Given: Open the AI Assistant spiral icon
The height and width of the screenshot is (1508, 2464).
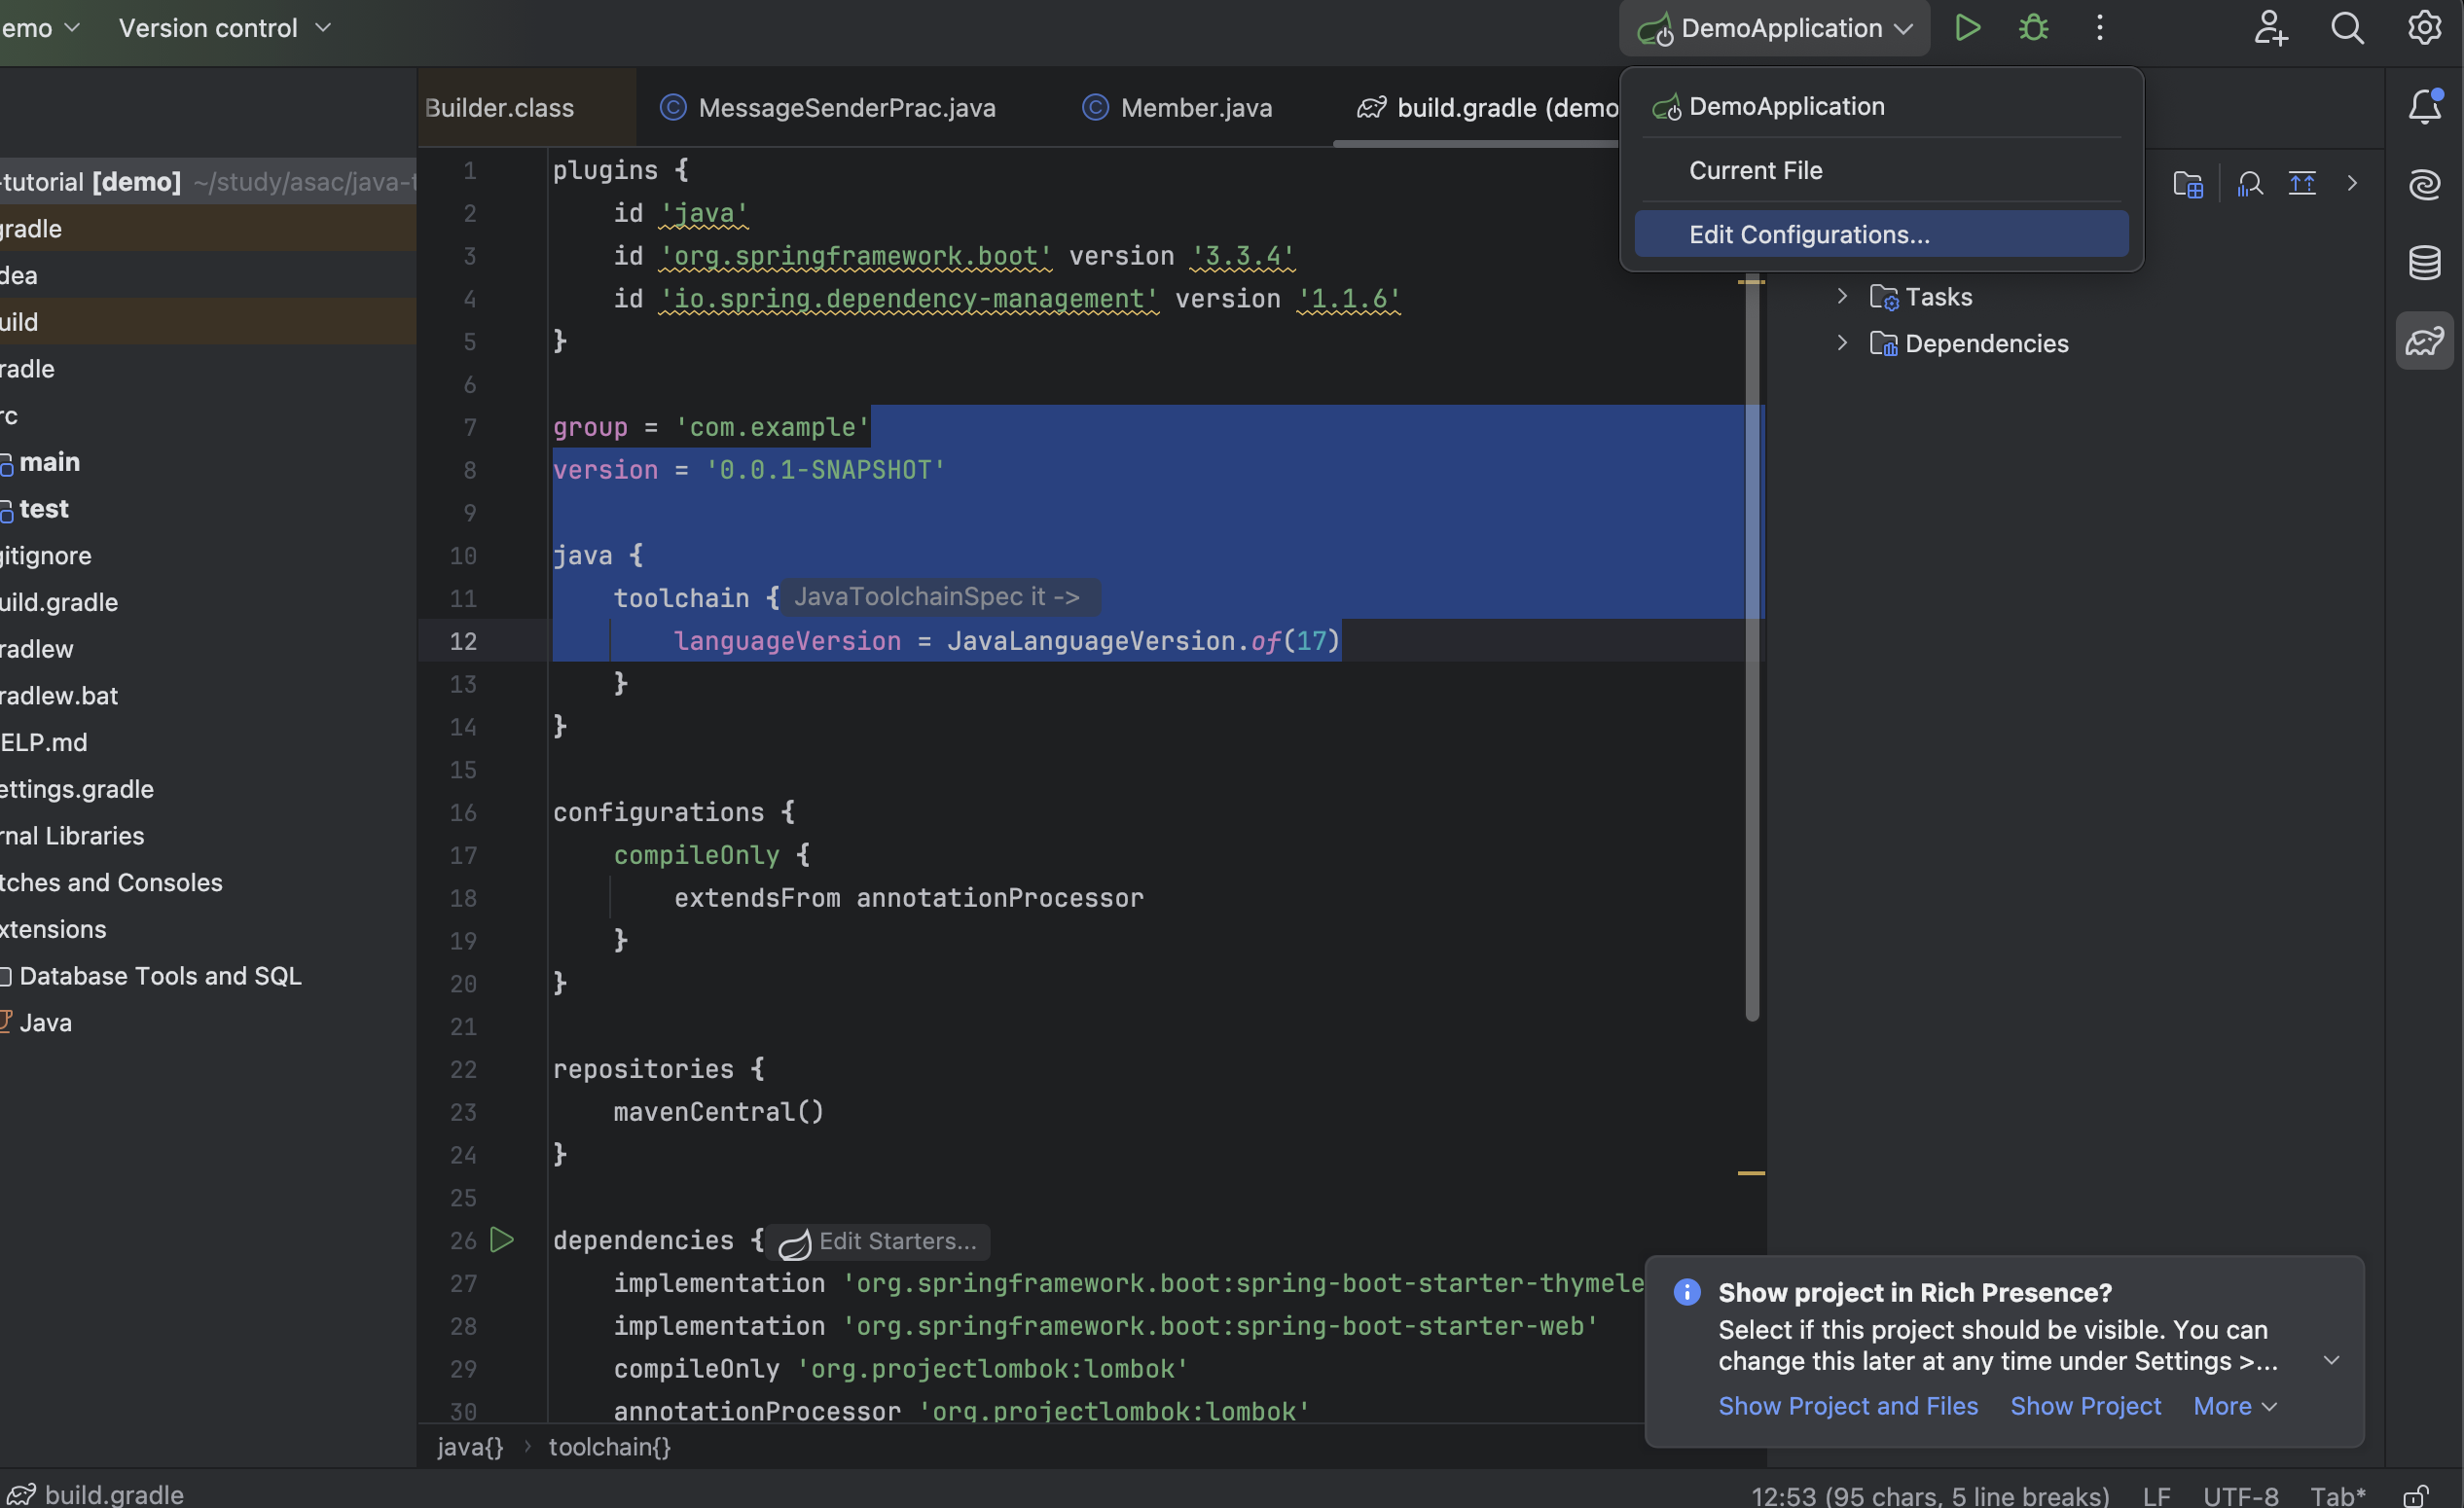Looking at the screenshot, I should [2424, 185].
